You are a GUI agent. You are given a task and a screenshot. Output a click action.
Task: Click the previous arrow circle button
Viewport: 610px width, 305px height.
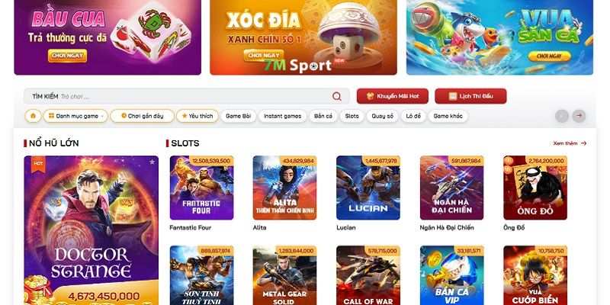coord(562,116)
